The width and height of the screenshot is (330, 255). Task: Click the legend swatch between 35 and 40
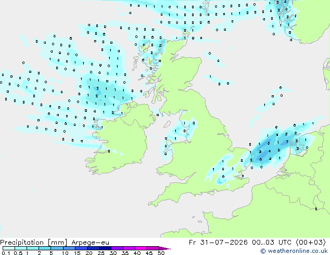pyautogui.click(x=129, y=248)
